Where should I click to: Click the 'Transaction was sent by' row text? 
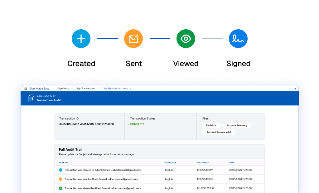(101, 179)
